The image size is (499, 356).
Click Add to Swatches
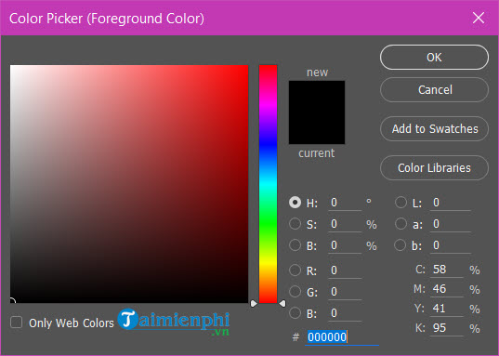434,128
